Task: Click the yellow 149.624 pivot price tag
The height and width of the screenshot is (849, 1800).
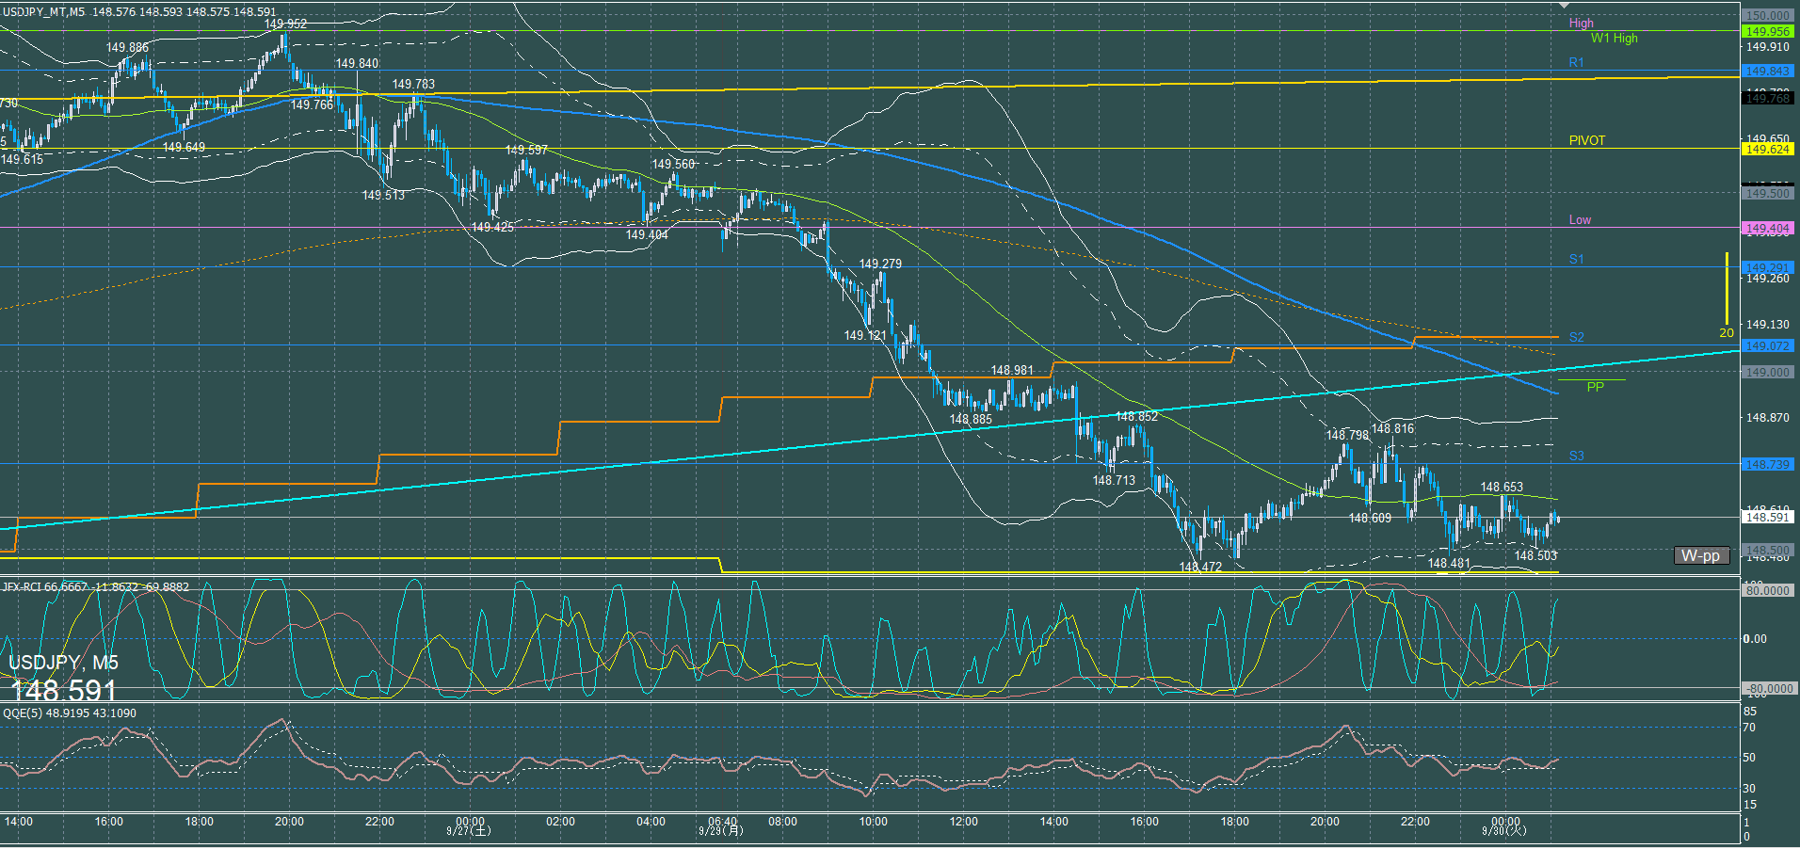Action: click(1767, 149)
